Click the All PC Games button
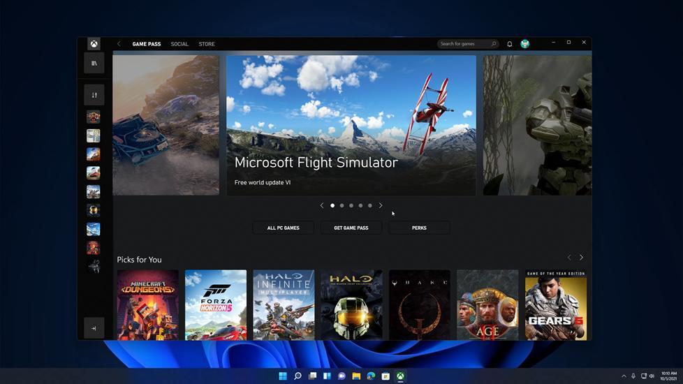 click(x=283, y=228)
